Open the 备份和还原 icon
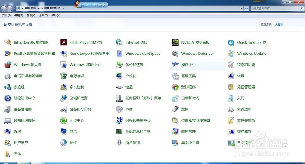The width and height of the screenshot is (305, 164). 119,65
